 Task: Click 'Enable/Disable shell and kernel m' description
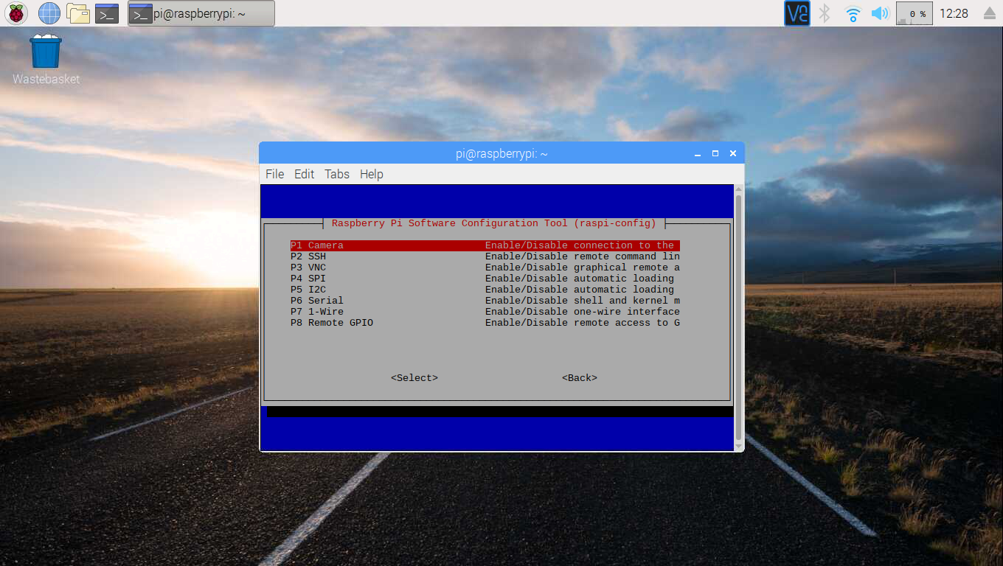(583, 301)
